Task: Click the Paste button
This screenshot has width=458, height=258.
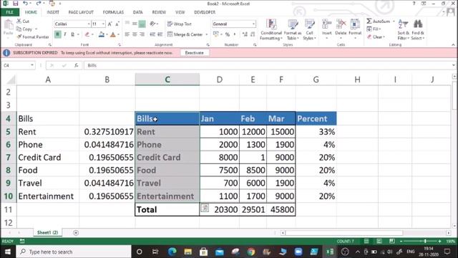Action: 8,27
